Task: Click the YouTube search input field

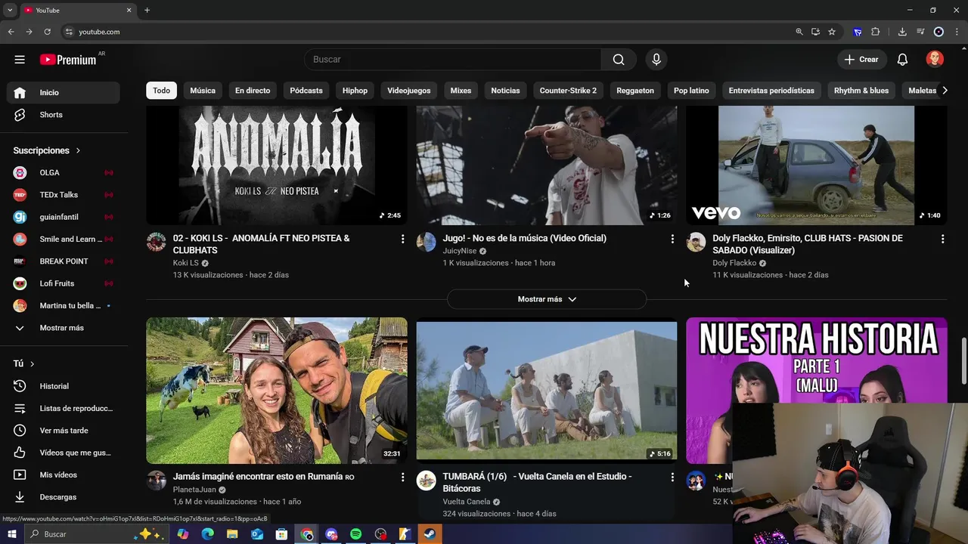Action: (453, 60)
